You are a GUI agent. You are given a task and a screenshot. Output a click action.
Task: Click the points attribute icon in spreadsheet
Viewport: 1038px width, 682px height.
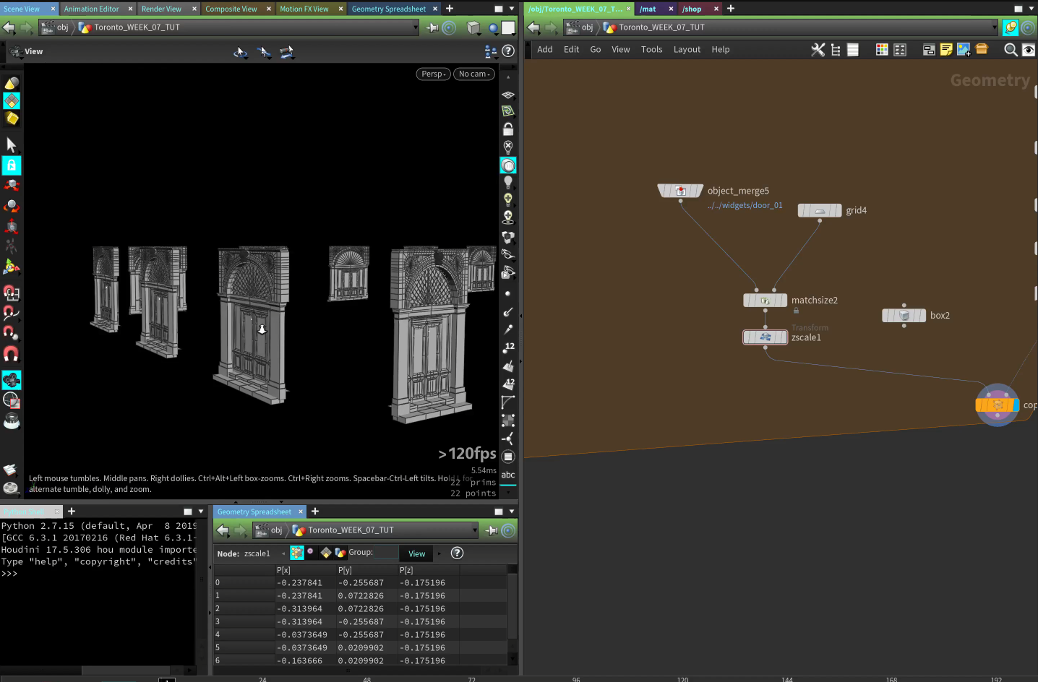(297, 553)
